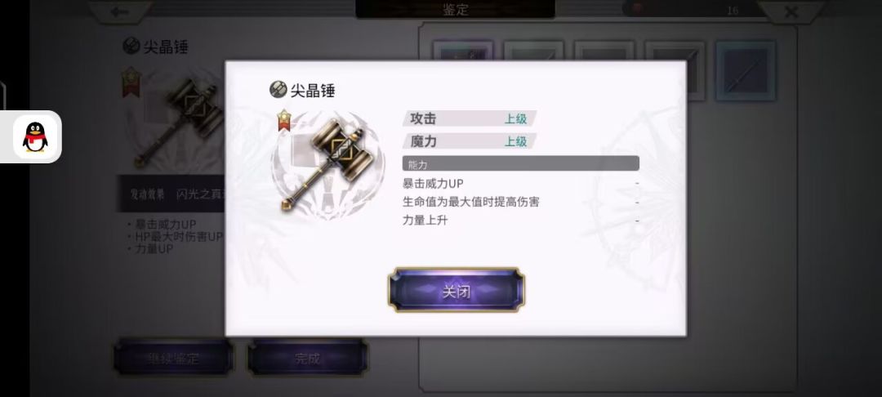The height and width of the screenshot is (397, 882).
Task: Tap the hammer type icon beside 尖晶锤 title
Action: [278, 89]
